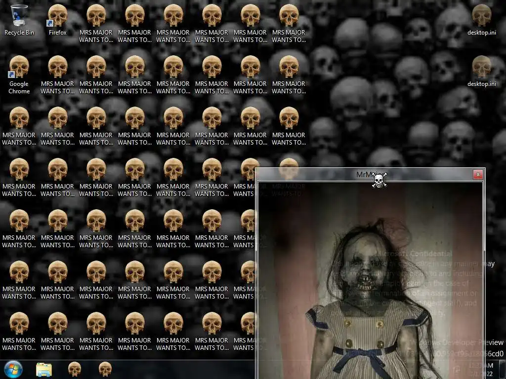Click the rightmost skull icon on the taskbar

pyautogui.click(x=105, y=369)
